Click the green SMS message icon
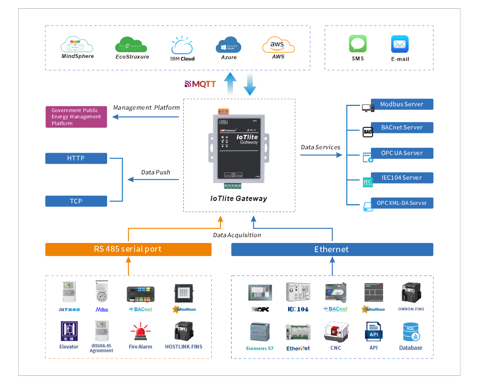The height and width of the screenshot is (385, 481). pyautogui.click(x=357, y=43)
